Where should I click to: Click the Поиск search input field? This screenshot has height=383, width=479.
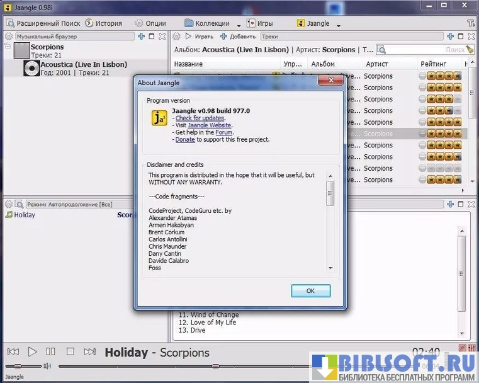(x=425, y=49)
